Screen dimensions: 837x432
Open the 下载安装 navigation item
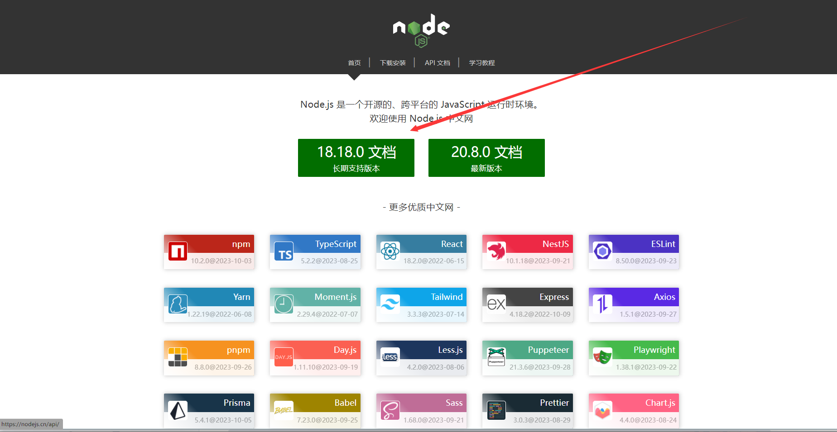(393, 63)
